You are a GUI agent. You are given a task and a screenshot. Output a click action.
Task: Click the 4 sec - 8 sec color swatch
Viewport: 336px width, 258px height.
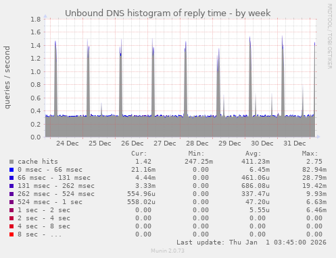tap(11, 226)
